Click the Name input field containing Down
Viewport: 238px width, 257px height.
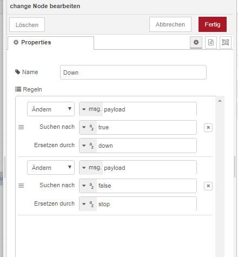(x=133, y=73)
